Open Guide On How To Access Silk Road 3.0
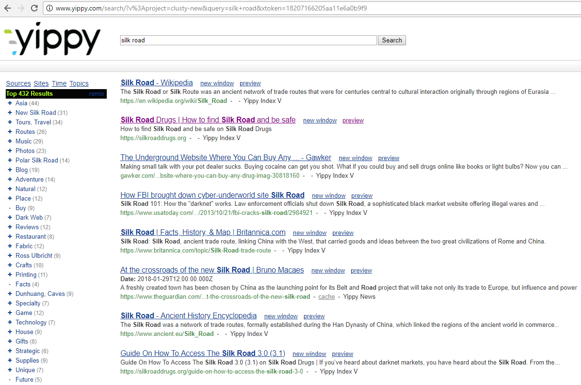 click(203, 353)
